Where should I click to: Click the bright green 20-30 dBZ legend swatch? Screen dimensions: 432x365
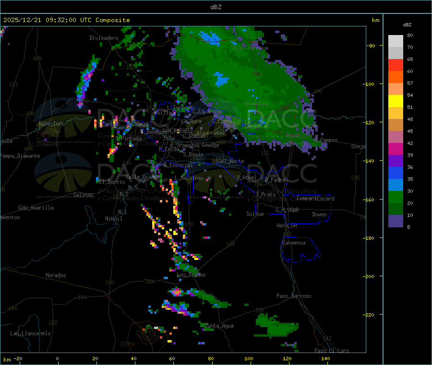[396, 197]
